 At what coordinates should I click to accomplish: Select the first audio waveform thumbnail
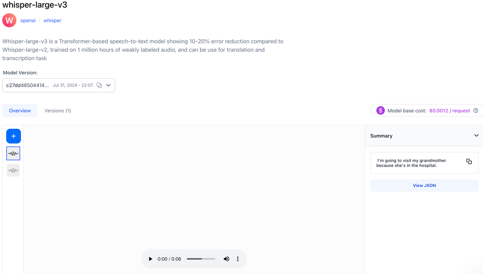[x=14, y=153]
